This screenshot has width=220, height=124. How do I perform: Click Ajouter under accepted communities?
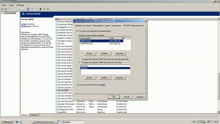click(x=90, y=53)
